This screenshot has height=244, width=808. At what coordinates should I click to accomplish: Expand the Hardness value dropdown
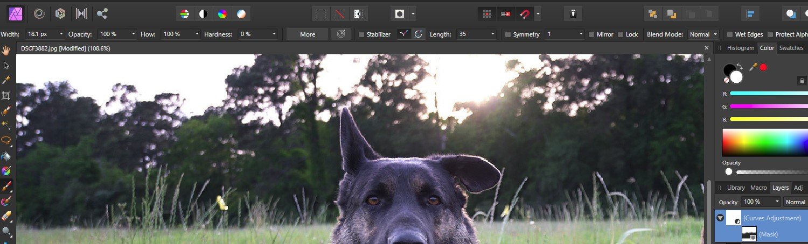274,34
